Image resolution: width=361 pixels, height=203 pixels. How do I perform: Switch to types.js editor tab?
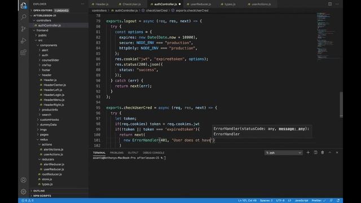click(230, 4)
